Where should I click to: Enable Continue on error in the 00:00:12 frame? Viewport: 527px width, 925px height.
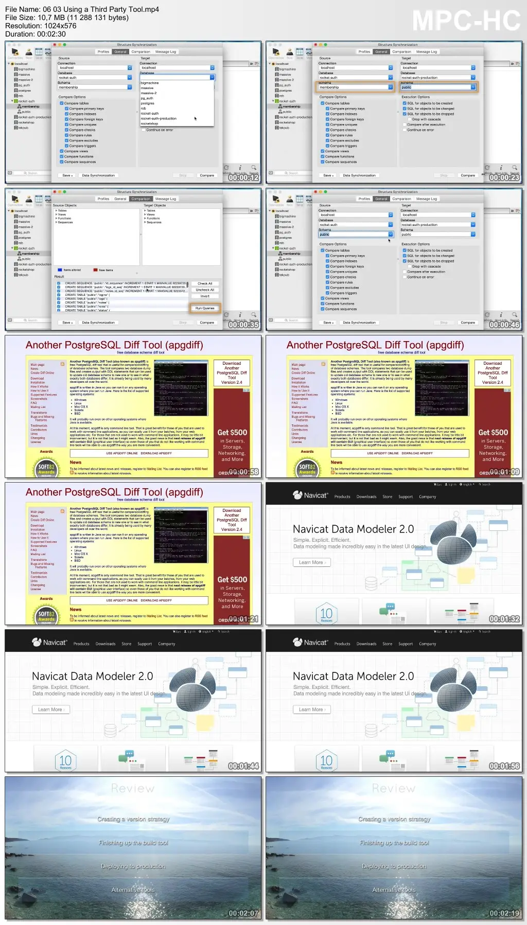(x=144, y=130)
